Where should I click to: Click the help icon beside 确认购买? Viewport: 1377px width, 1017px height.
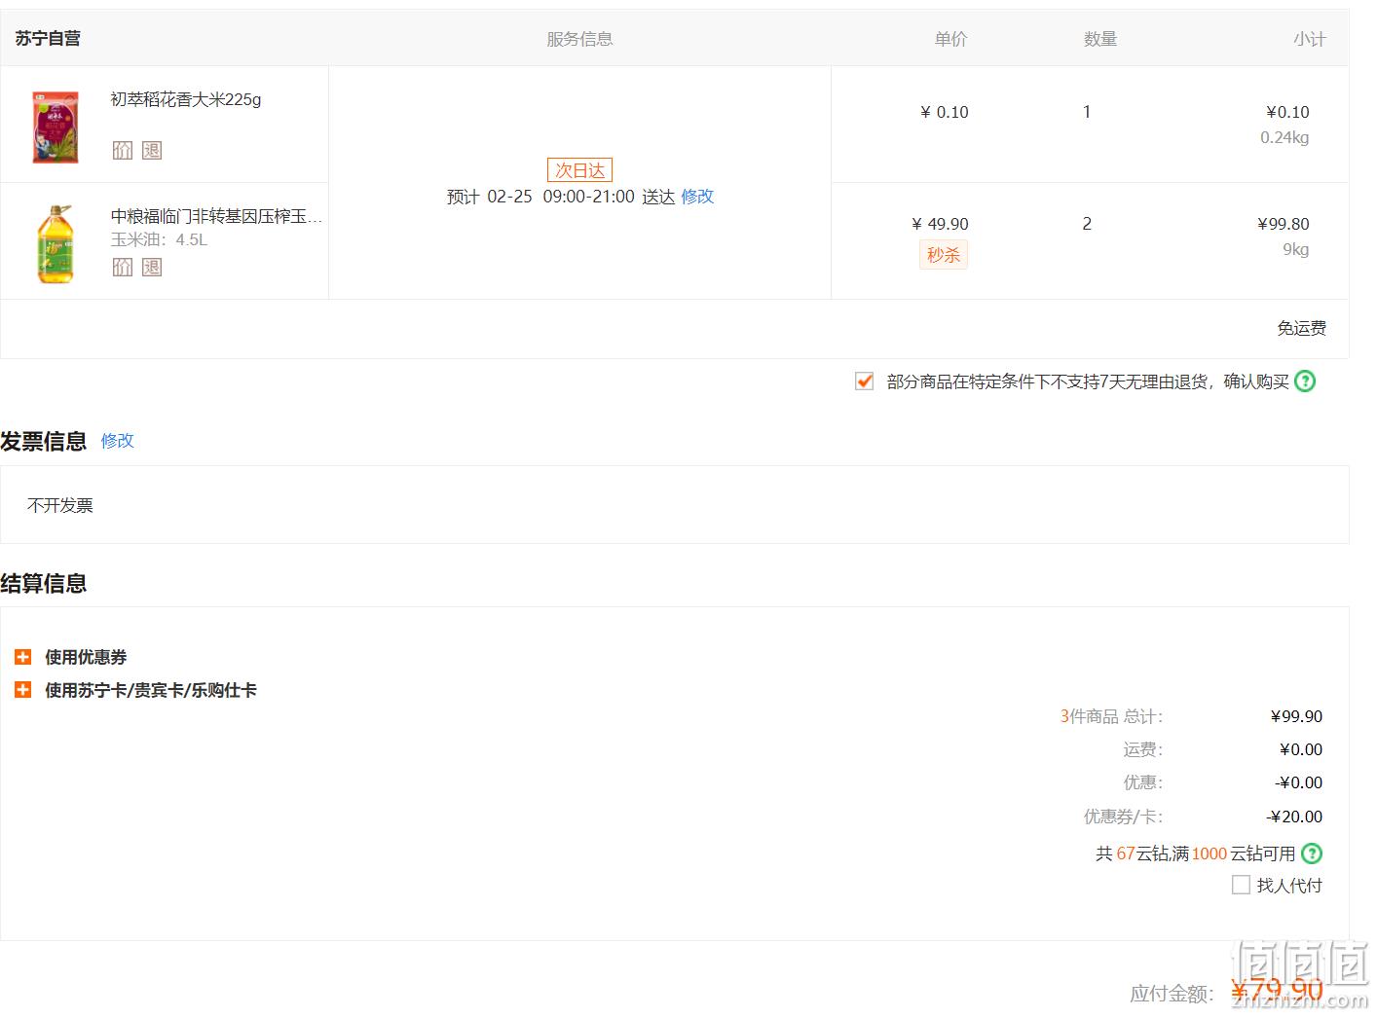pos(1305,381)
